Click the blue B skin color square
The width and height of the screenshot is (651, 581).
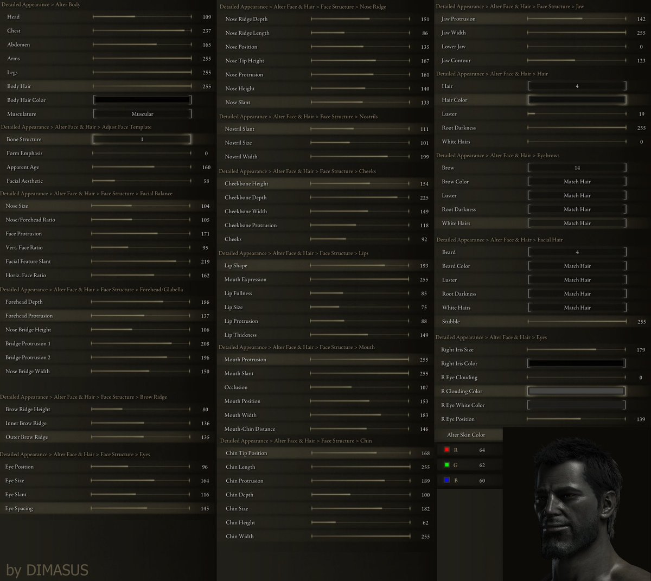tap(446, 480)
